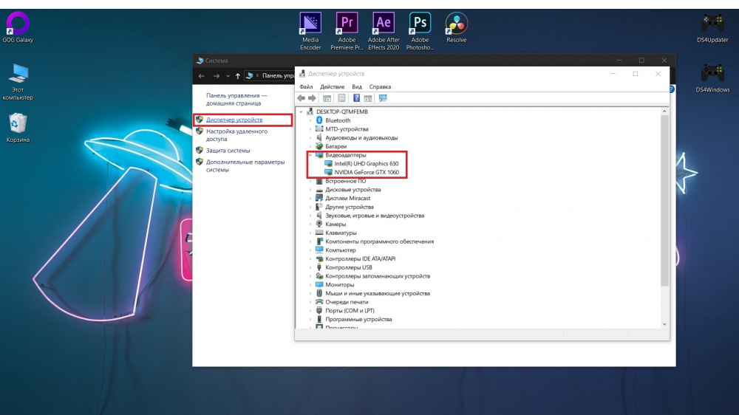Open DS4Updater desktop icon
Image resolution: width=739 pixels, height=415 pixels.
coord(712,27)
